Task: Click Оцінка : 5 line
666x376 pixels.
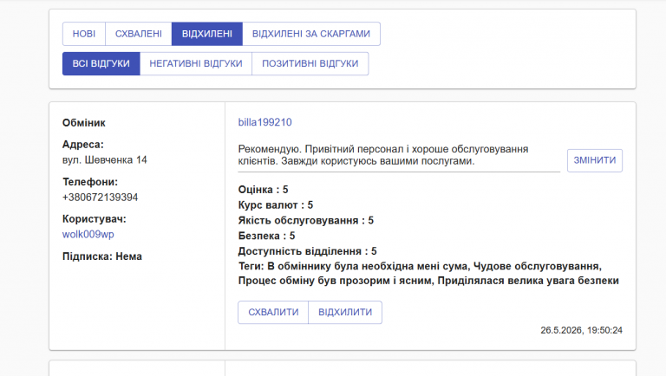Action: (263, 189)
